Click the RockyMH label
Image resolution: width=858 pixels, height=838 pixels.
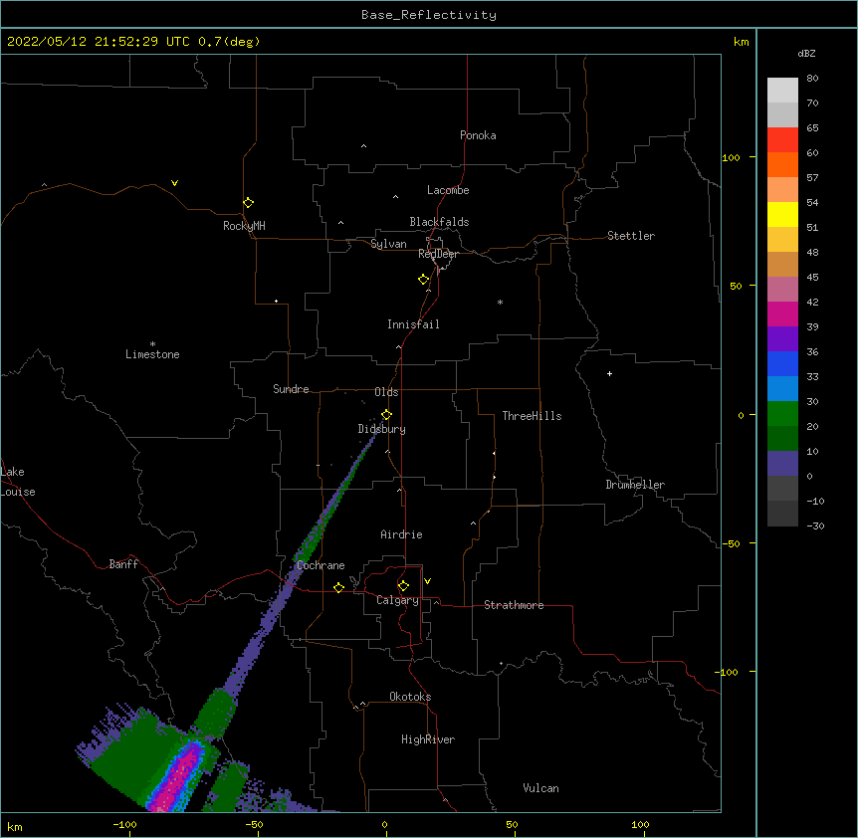pos(244,226)
